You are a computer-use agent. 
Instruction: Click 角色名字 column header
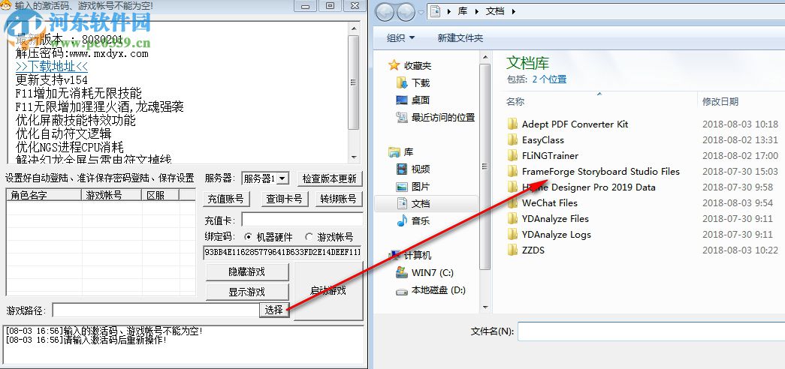[x=44, y=195]
